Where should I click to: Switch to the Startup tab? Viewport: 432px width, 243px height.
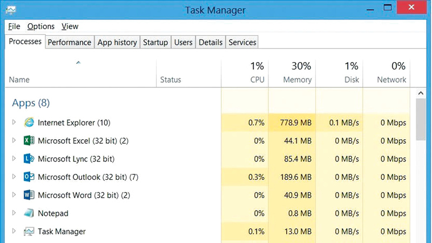[156, 42]
